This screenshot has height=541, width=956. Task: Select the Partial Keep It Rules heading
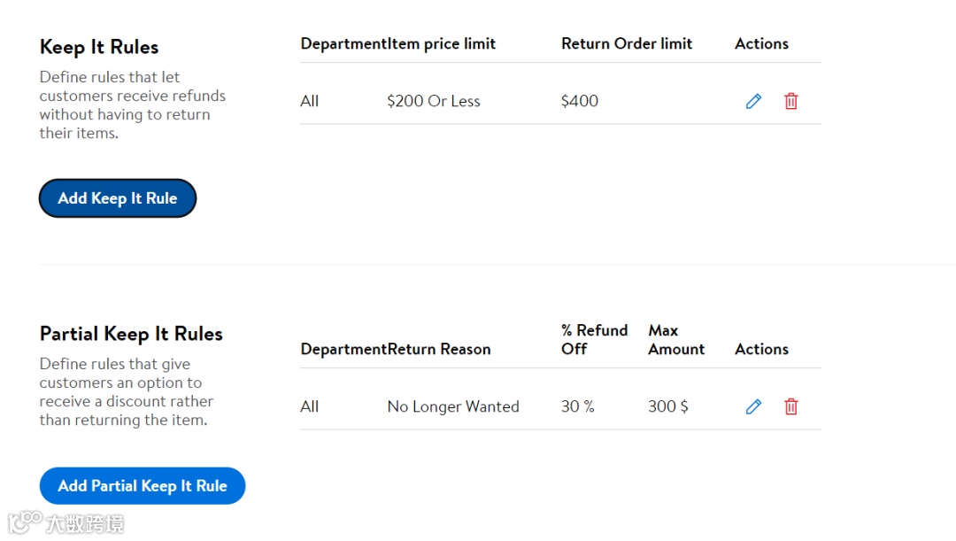pos(131,334)
